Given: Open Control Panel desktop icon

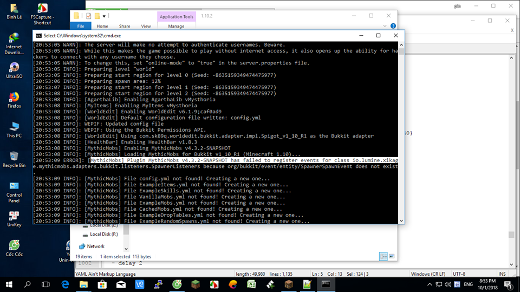Looking at the screenshot, I should (14, 192).
